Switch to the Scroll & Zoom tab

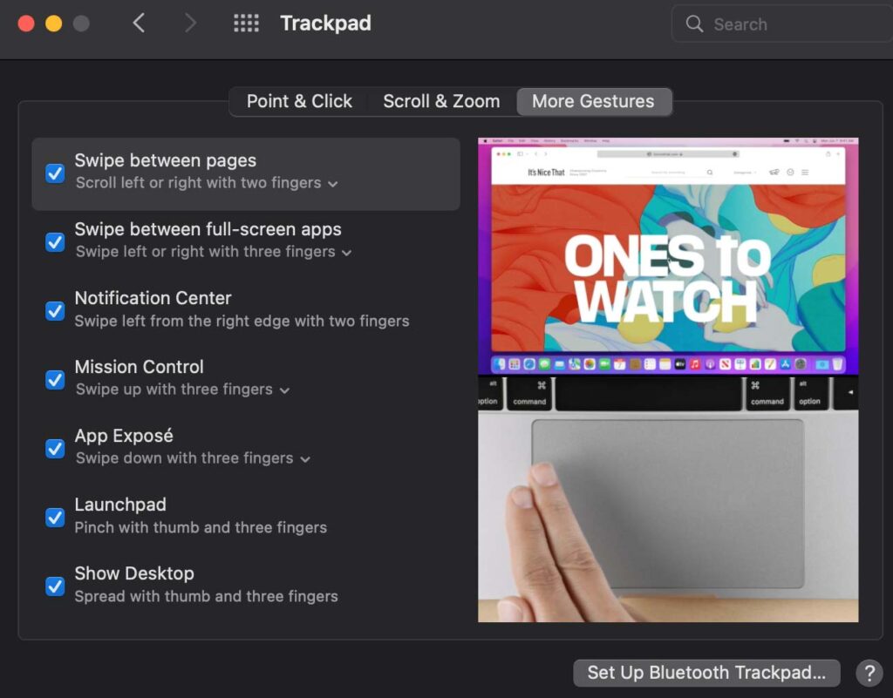pyautogui.click(x=441, y=101)
